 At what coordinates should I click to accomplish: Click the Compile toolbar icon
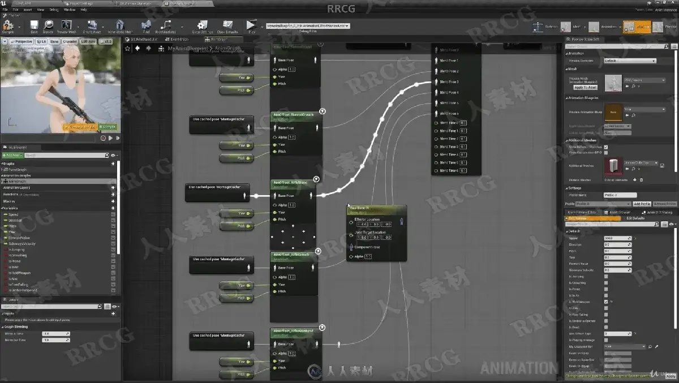(8, 26)
